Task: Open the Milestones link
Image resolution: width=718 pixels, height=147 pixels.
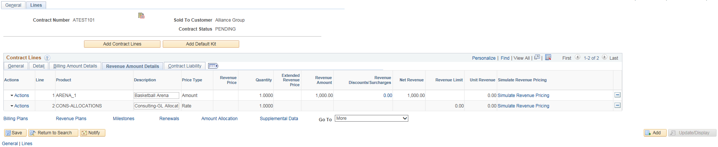Action: point(123,119)
